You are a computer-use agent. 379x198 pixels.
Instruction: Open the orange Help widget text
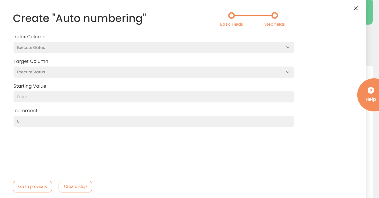coord(371,99)
